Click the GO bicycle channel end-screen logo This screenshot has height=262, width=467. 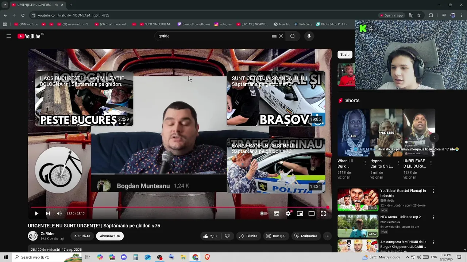click(x=58, y=170)
